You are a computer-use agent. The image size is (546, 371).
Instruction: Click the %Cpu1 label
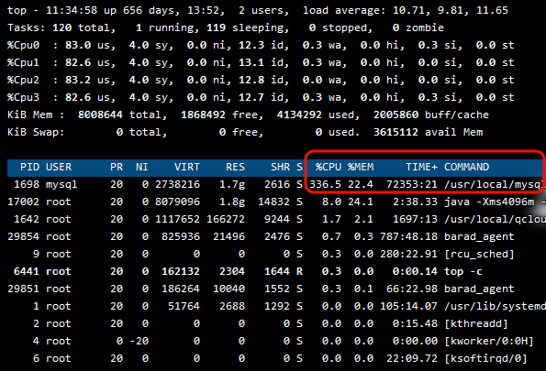pyautogui.click(x=23, y=63)
